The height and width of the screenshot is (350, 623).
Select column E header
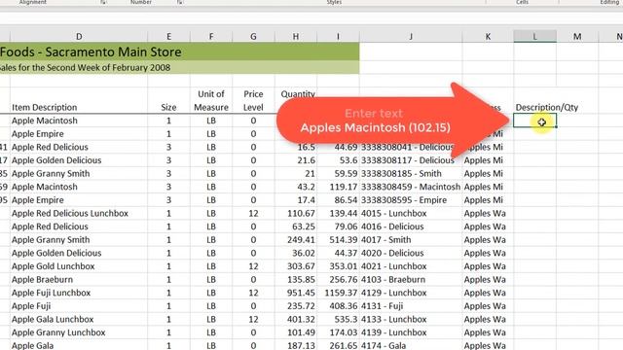click(x=168, y=37)
